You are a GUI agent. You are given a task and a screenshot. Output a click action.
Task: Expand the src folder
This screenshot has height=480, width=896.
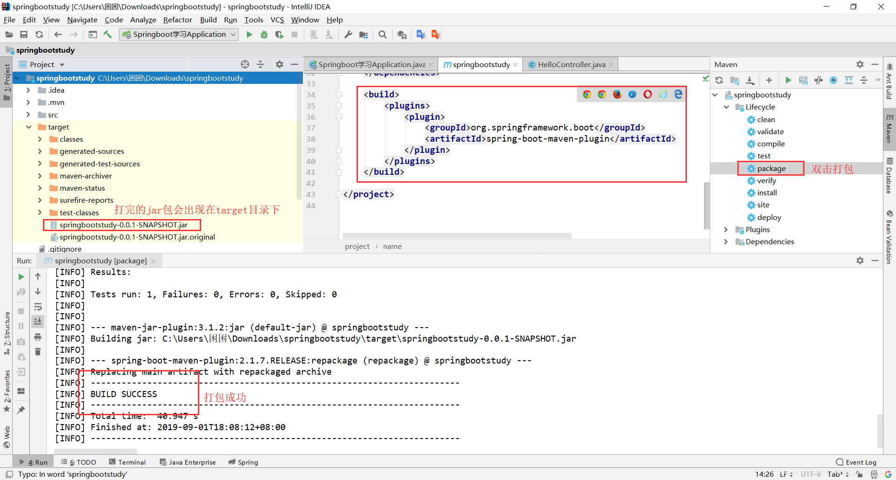click(x=28, y=115)
